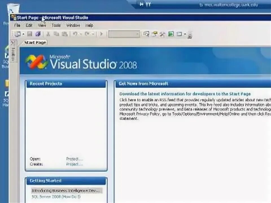271x203 pixels.
Task: Click the Save All toolbar icon
Action: (x=38, y=34)
